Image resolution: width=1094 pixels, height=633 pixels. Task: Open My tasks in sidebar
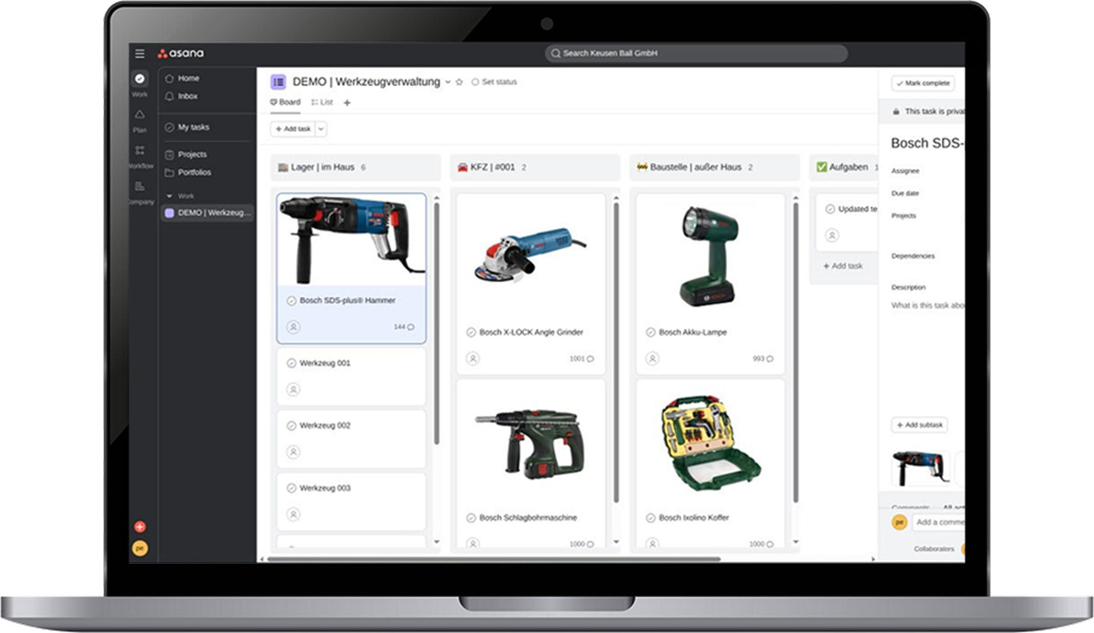coord(193,127)
